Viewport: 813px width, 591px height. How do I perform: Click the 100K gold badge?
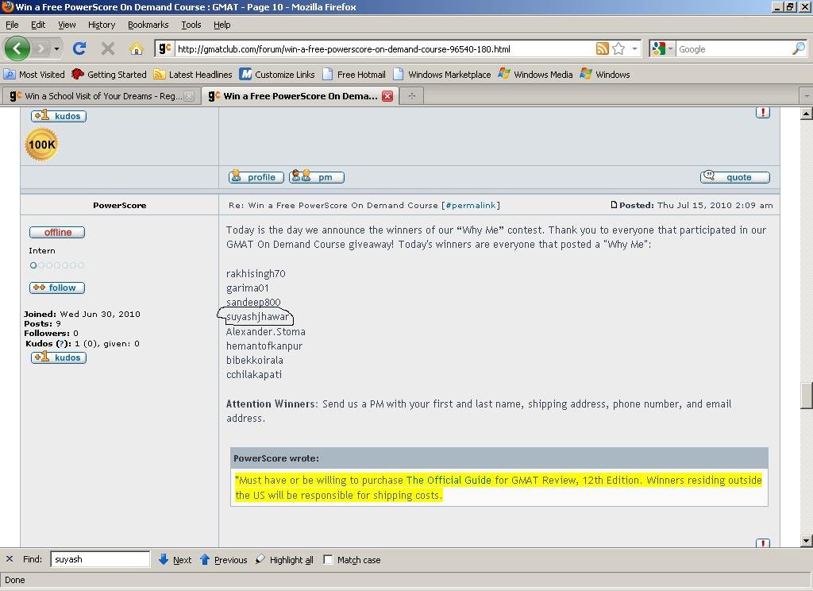coord(41,145)
